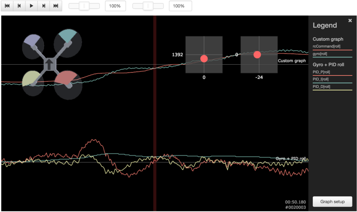
Task: Close the Legend panel with the X
Action: coord(350,20)
